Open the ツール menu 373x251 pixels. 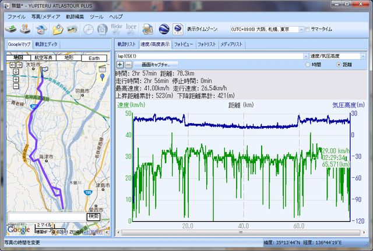click(x=96, y=17)
